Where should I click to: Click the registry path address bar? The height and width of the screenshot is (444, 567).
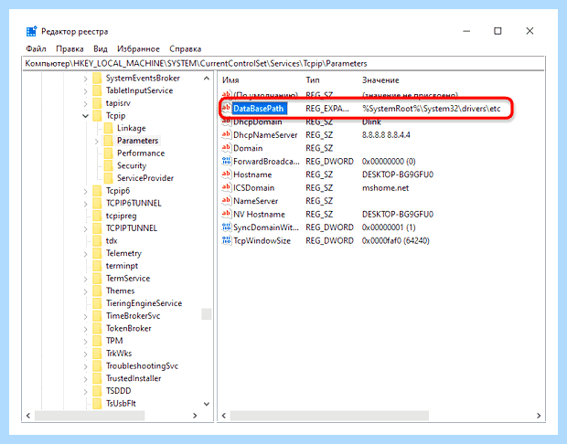(x=283, y=64)
